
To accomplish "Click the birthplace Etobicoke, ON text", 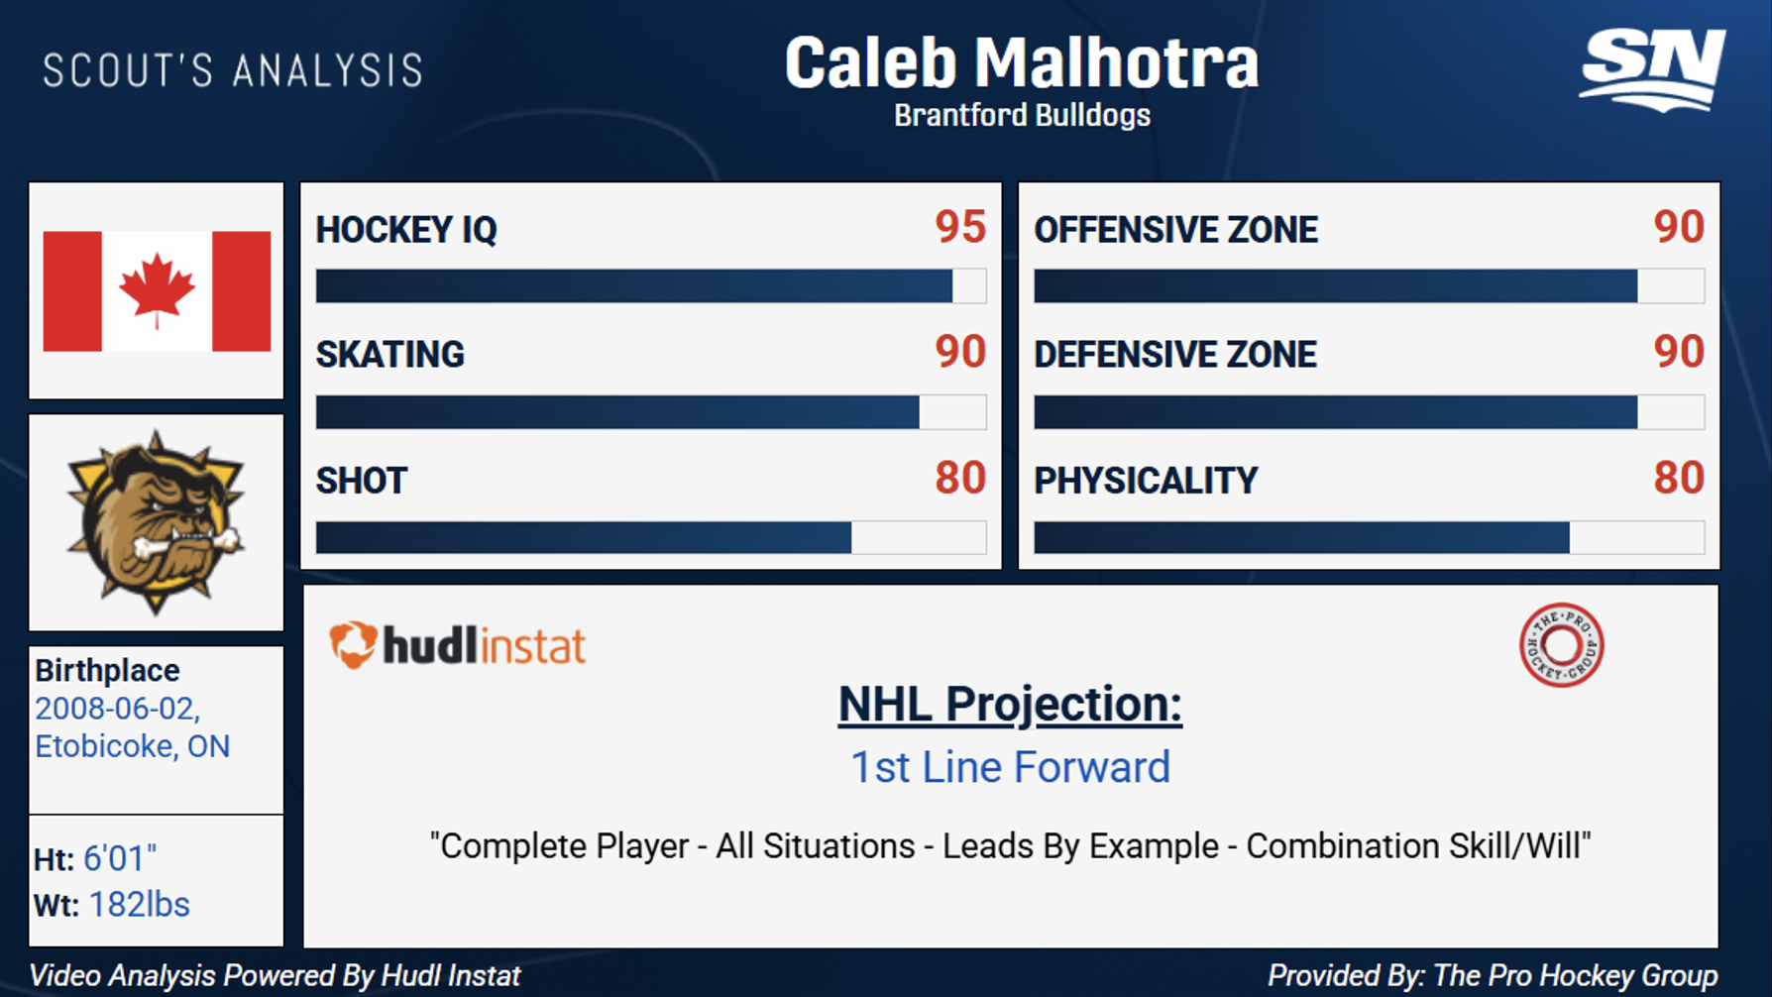I will (x=132, y=746).
